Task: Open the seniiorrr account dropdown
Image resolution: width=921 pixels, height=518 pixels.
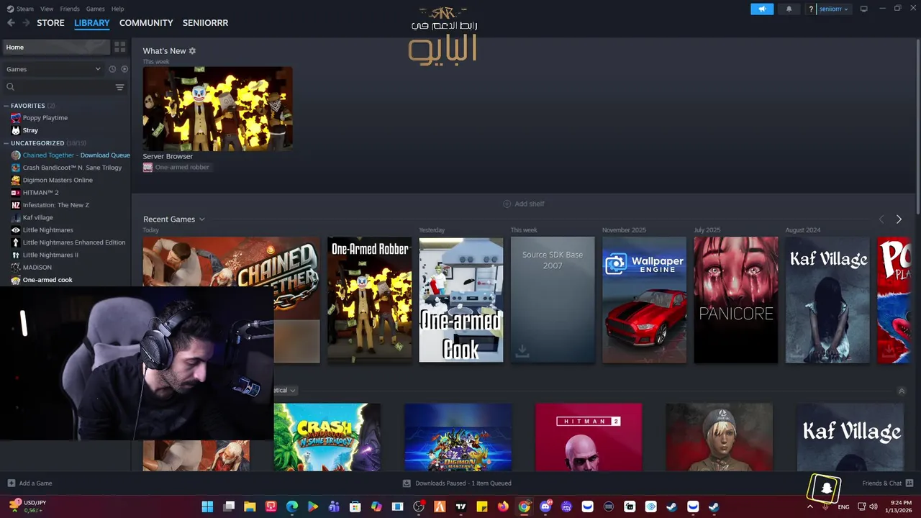Action: pos(833,9)
